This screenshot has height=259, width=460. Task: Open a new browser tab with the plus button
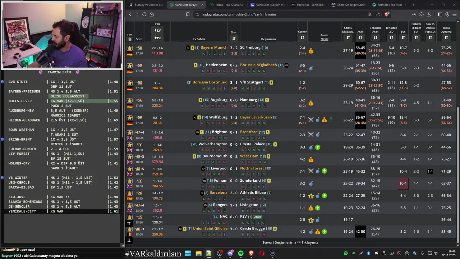[413, 5]
